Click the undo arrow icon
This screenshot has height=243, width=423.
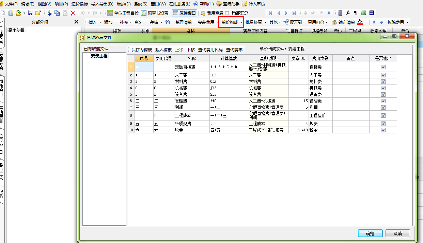coord(83,13)
